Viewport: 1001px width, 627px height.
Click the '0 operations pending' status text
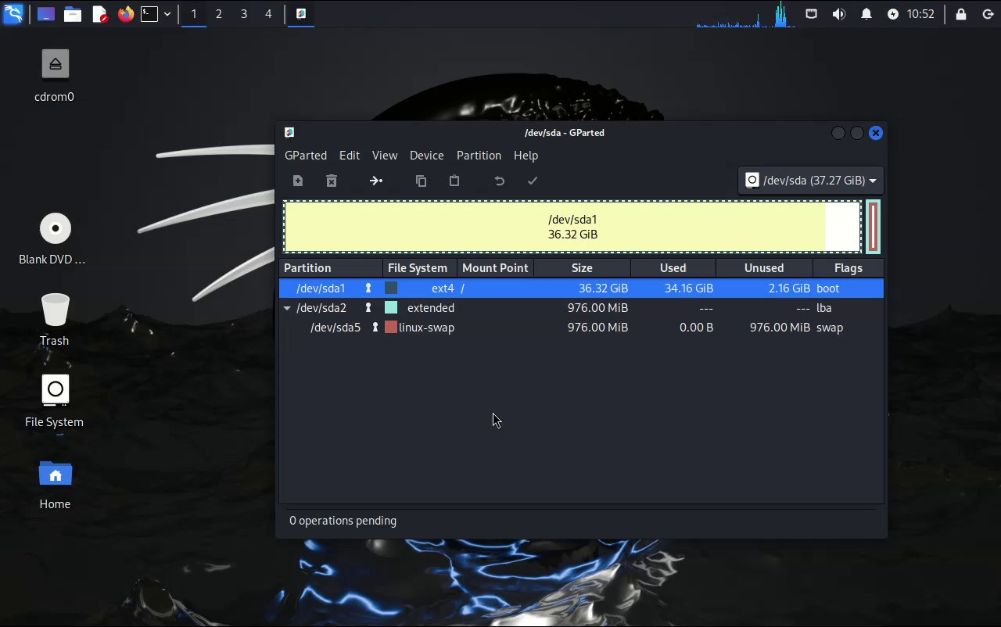click(x=343, y=521)
